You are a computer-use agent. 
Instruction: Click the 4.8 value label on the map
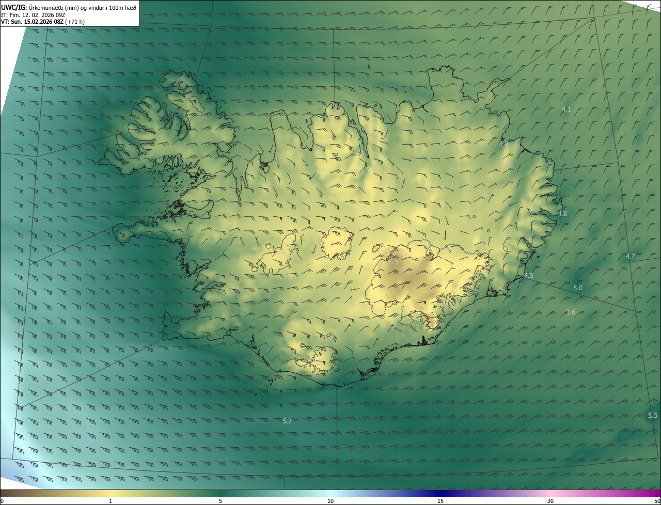[x=562, y=213]
